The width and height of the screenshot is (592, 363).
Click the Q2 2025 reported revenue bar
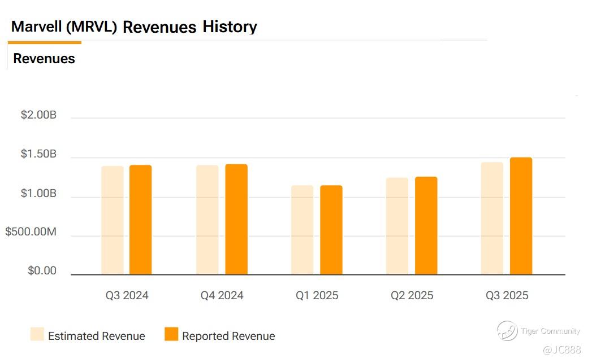tap(426, 225)
